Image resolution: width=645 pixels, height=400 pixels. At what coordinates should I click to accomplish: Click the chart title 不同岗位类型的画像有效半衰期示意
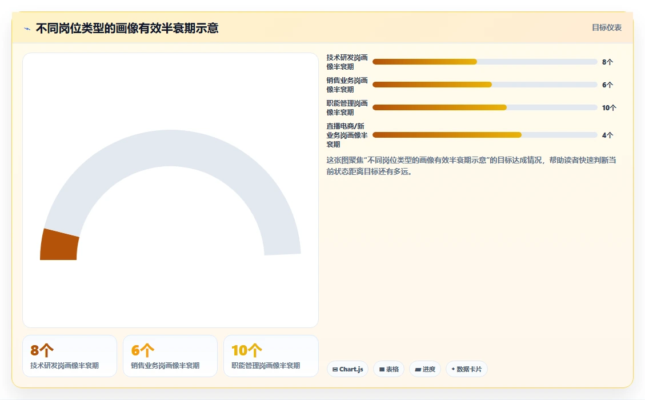click(127, 29)
